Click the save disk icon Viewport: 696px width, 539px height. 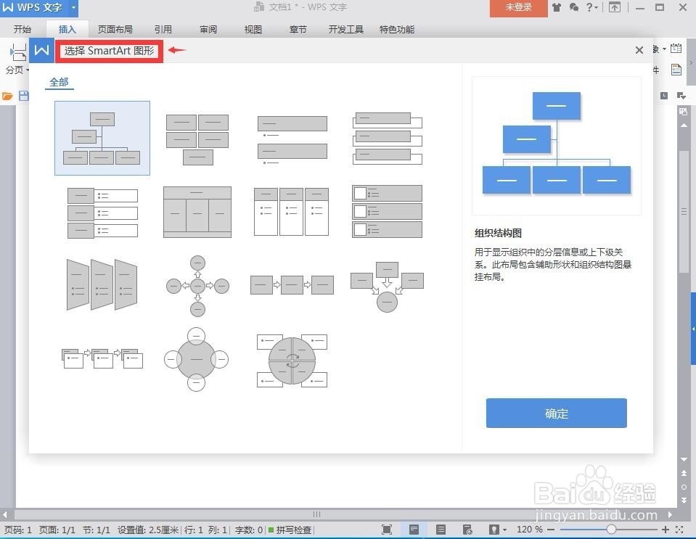23,96
